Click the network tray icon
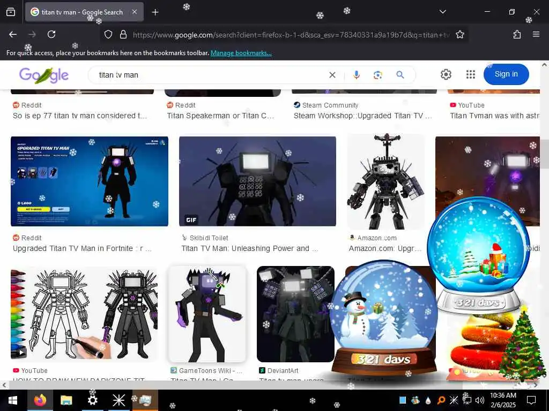This screenshot has height=411, width=549. tap(467, 400)
